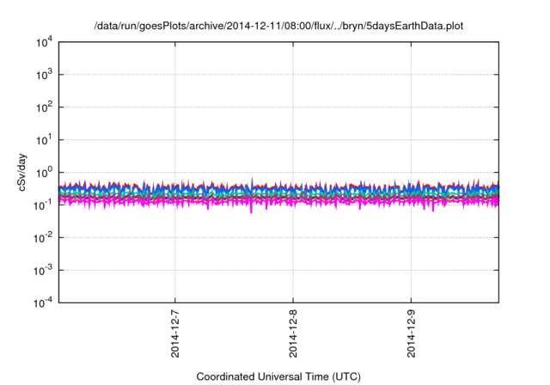This screenshot has width=550, height=385.
Task: Click the cSv/day y-axis label
Action: point(21,172)
